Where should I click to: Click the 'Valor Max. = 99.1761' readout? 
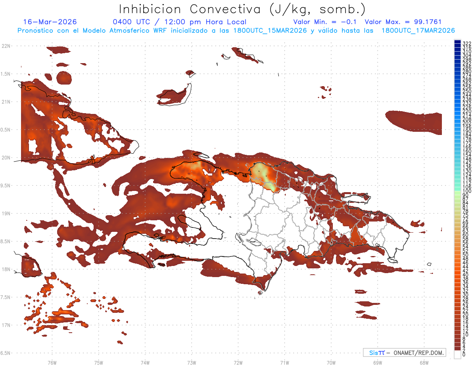(403, 22)
